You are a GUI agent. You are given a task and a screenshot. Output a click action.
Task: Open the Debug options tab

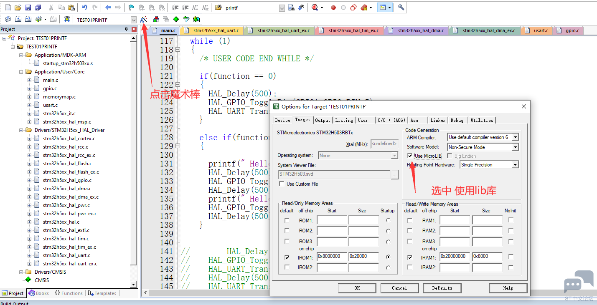tap(457, 120)
